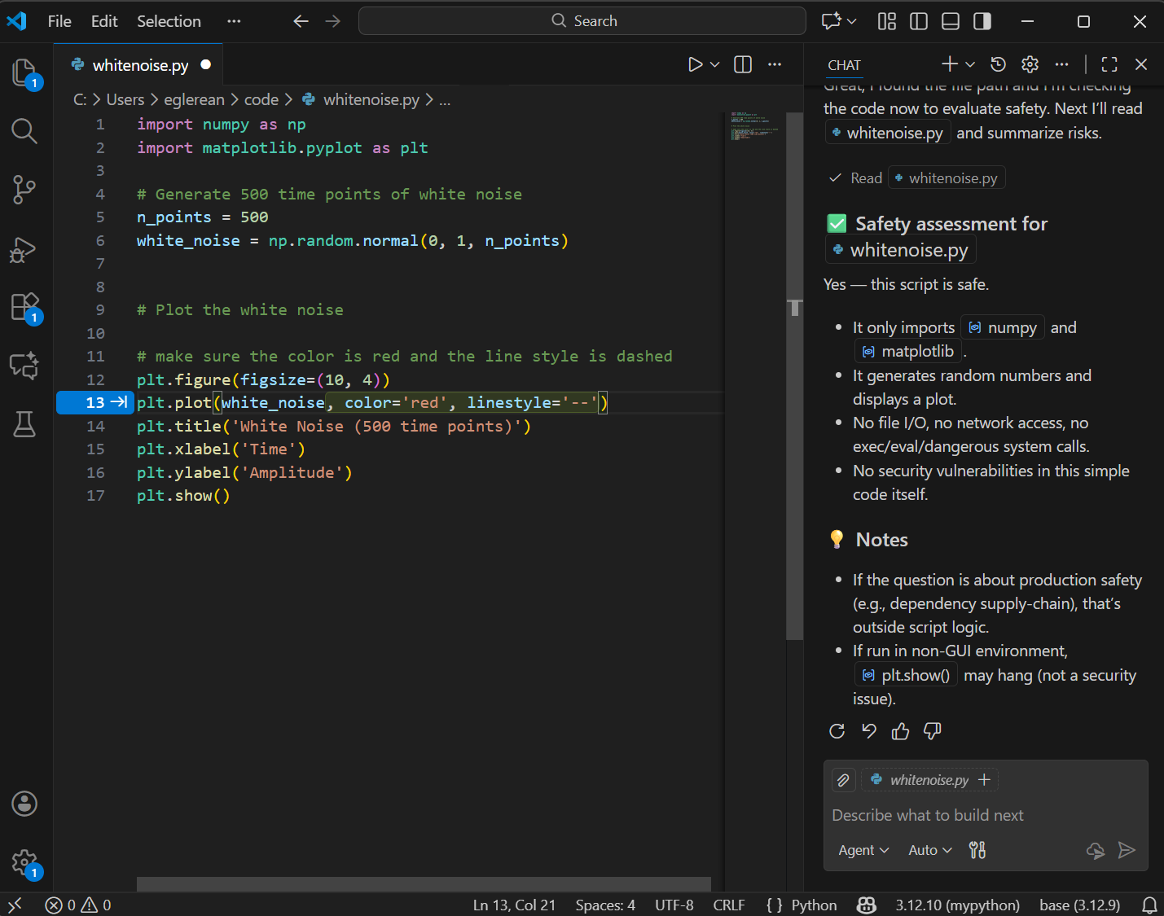This screenshot has width=1164, height=916.
Task: Open the Extensions view
Action: (24, 308)
